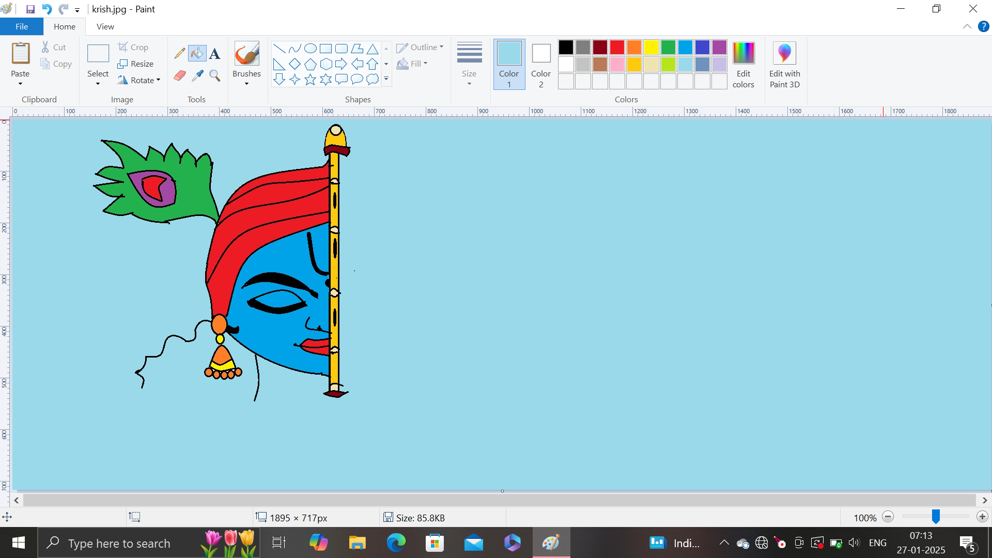Toggle the Fill with color bucket tool
The image size is (992, 558).
click(197, 53)
